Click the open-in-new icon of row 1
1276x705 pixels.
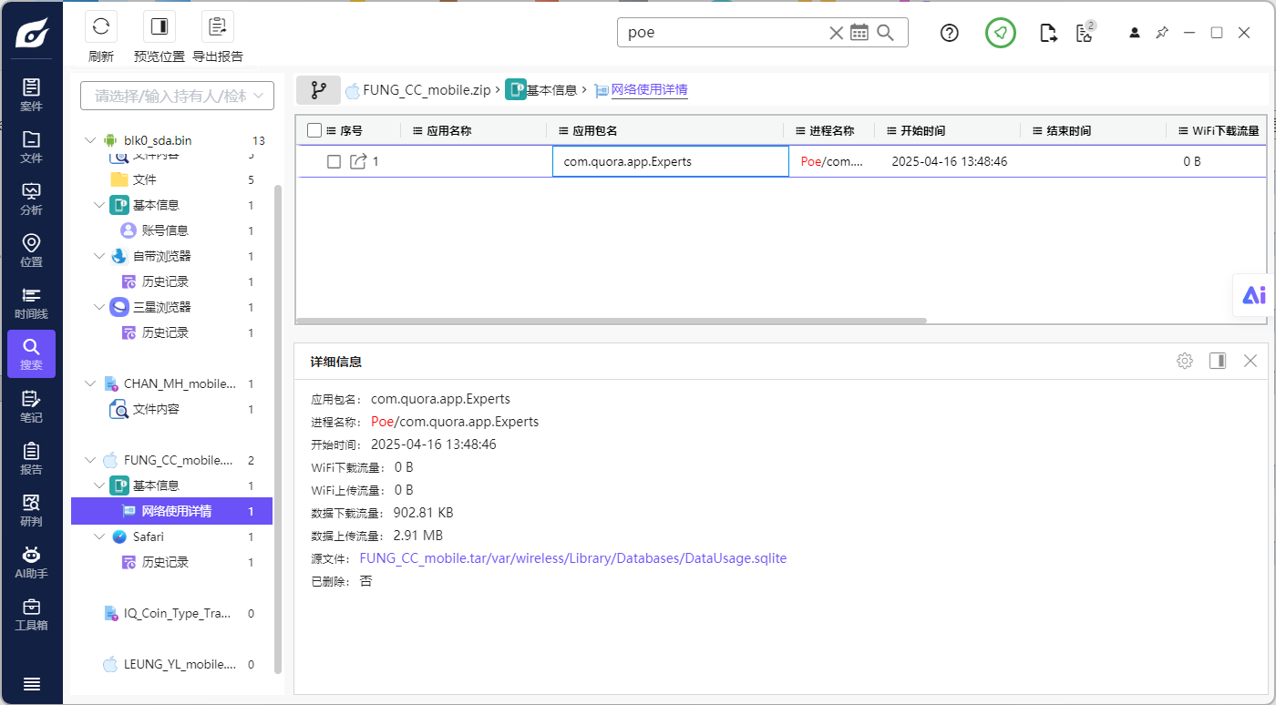click(x=358, y=161)
